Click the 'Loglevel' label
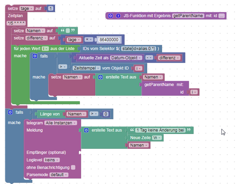239x184 pixels. 34,160
